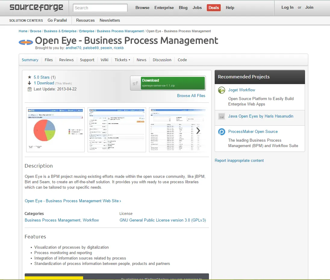Open contributor ricekb's profile
The image size is (330, 280).
(x=119, y=48)
